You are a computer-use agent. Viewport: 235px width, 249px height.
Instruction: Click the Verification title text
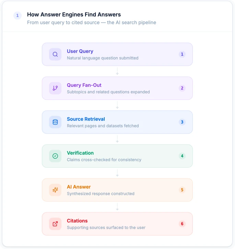coord(80,153)
